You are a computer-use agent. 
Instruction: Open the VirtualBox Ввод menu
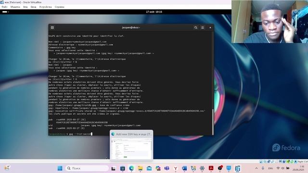tap(33, 7)
